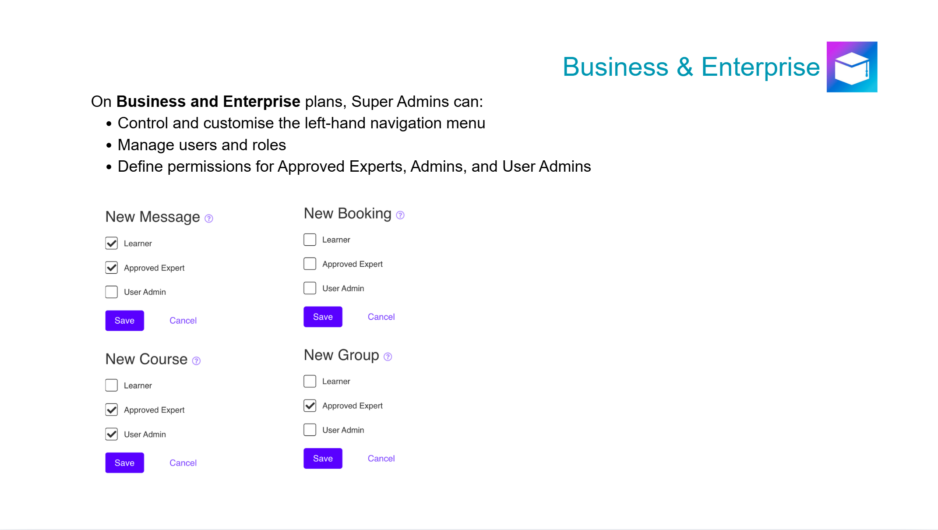Click the help icon beside New Group
Image resolution: width=938 pixels, height=530 pixels.
[388, 357]
